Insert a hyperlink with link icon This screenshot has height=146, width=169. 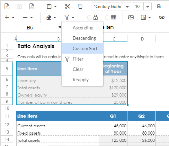(162, 17)
